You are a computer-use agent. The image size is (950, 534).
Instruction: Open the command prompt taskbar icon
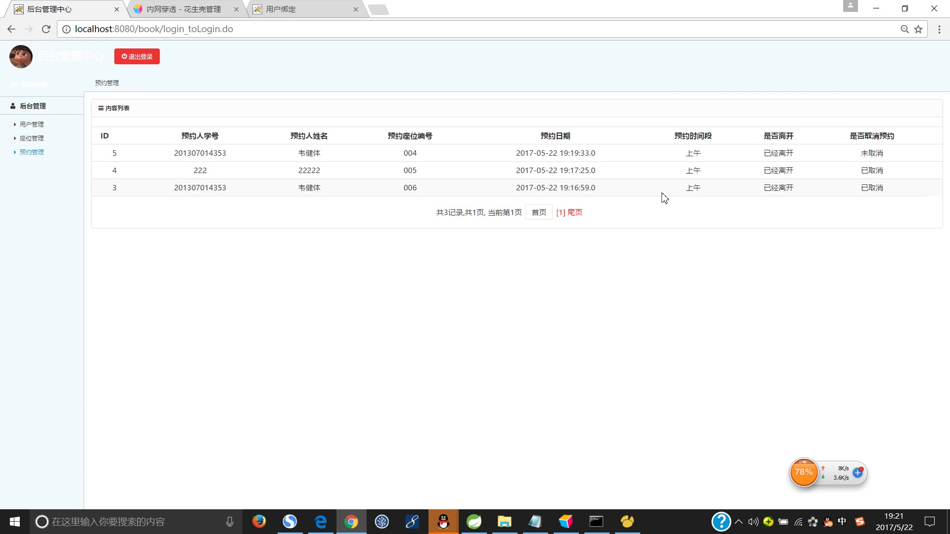[596, 522]
